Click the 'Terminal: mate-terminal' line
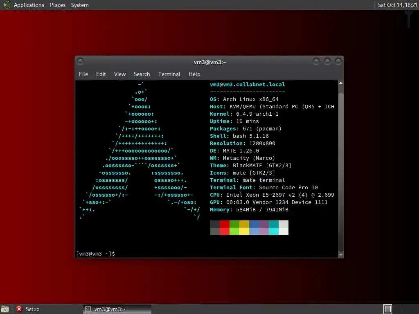Screen dimensions: 419x314 (247, 180)
